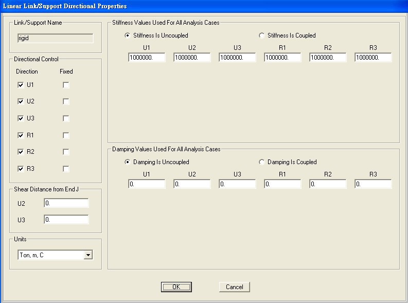Click the damping R1 value field
Image resolution: width=408 pixels, height=303 pixels.
coord(282,184)
